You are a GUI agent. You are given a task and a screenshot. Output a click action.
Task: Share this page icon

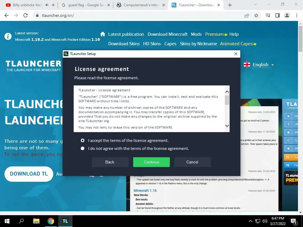tap(247, 15)
